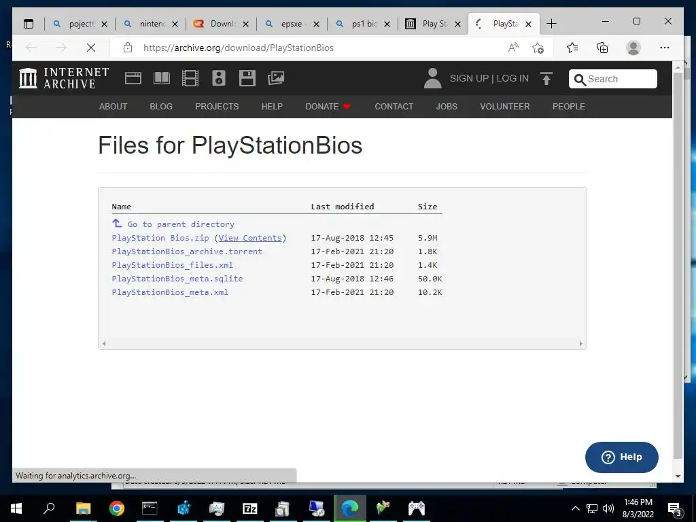This screenshot has width=696, height=522.
Task: Open File Explorer from the taskbar
Action: pos(83,508)
